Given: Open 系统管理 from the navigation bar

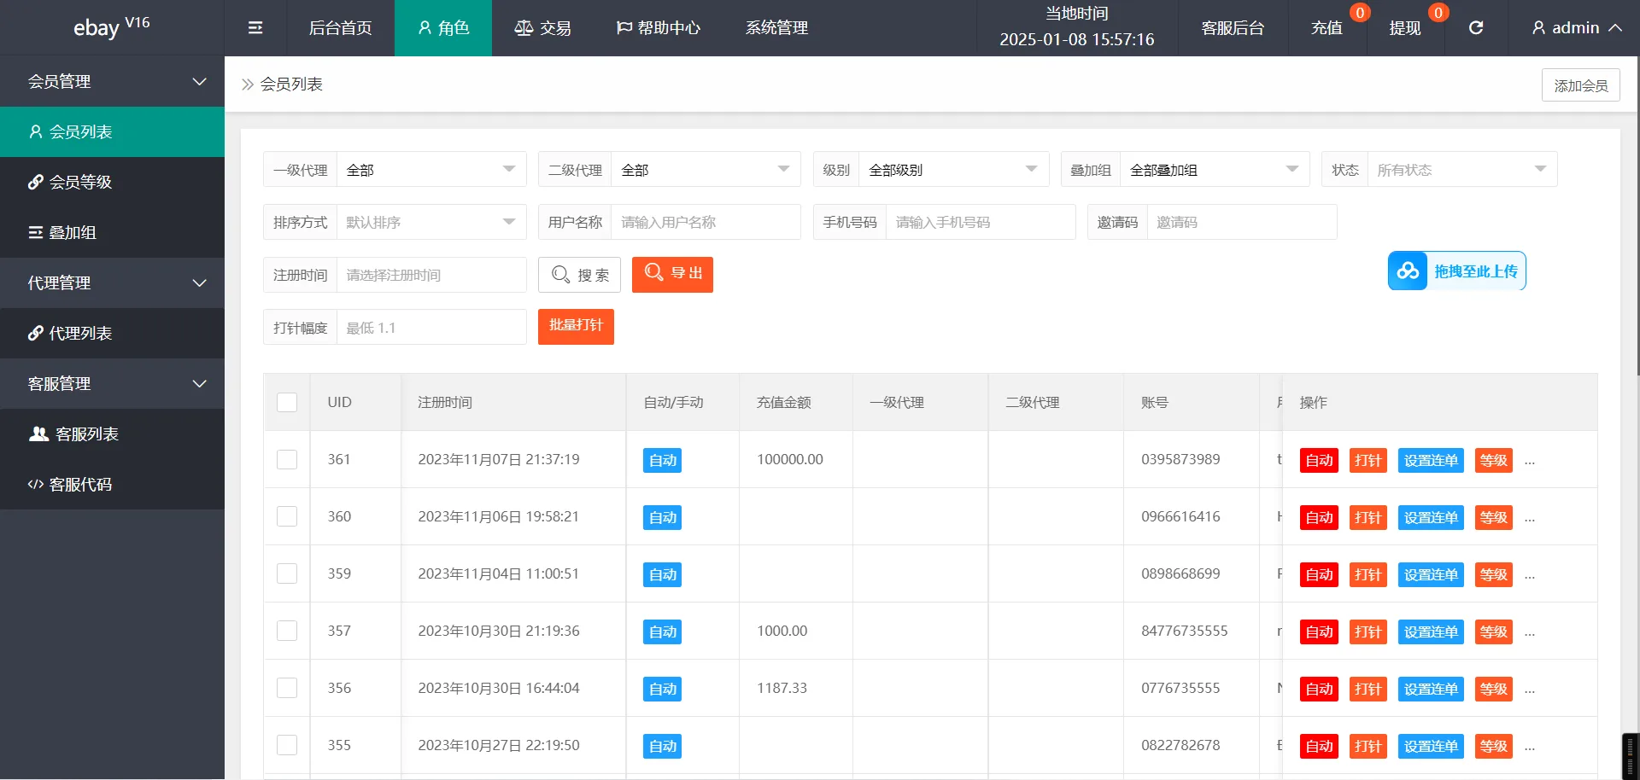Looking at the screenshot, I should click(x=776, y=27).
